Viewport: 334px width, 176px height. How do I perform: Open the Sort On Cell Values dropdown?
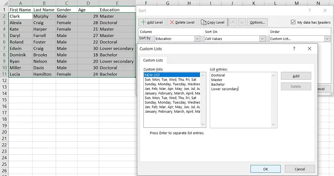click(262, 39)
